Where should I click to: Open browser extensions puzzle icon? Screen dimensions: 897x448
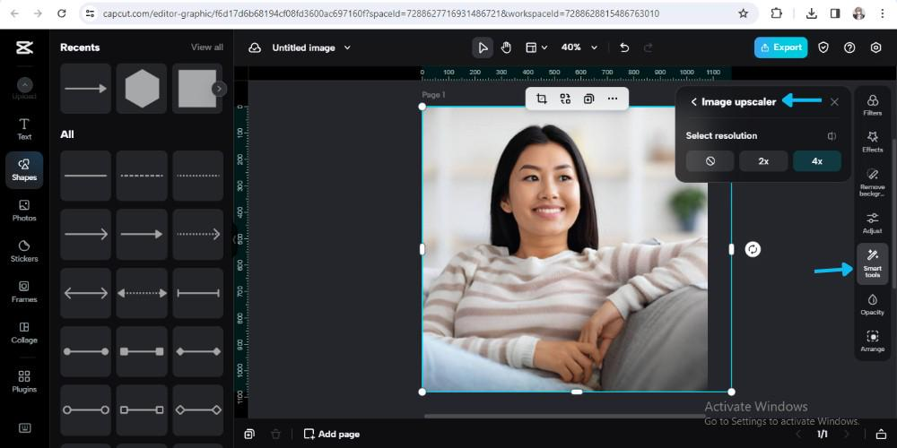776,13
